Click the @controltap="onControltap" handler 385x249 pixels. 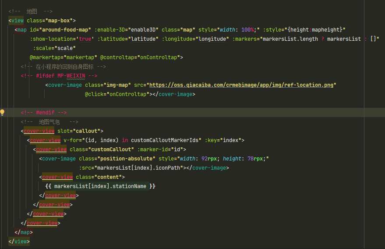[140, 57]
